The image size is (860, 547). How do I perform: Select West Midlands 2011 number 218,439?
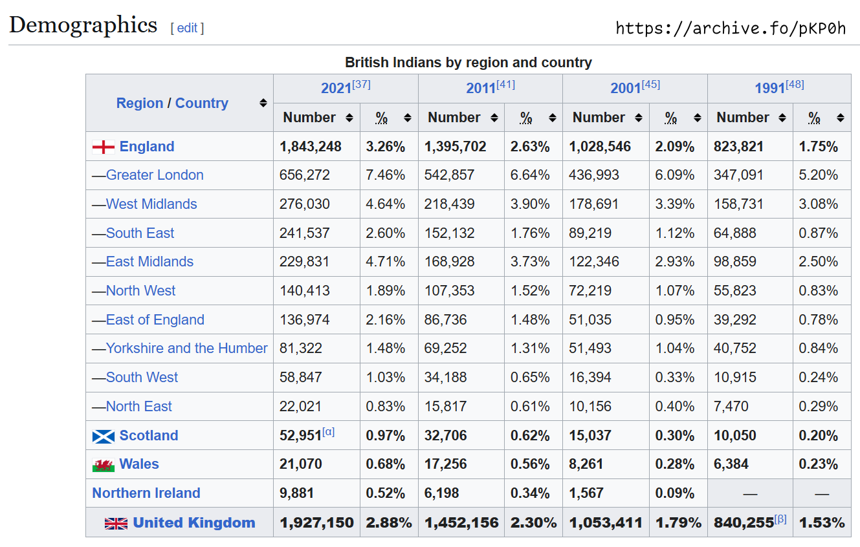tap(450, 204)
